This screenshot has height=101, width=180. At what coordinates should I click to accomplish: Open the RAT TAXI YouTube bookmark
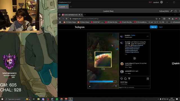[x=97, y=22]
